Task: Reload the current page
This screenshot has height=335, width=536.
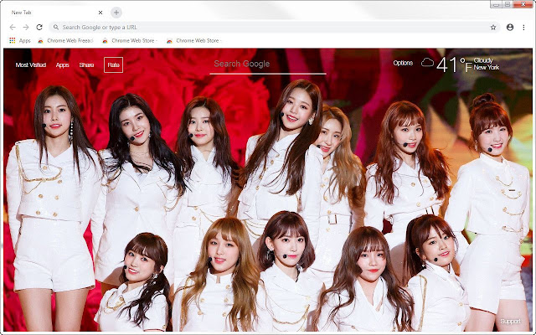Action: click(x=39, y=28)
